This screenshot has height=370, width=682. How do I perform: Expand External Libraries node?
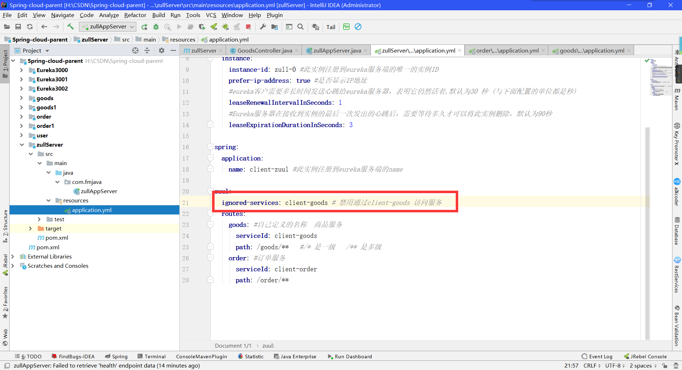[x=13, y=256]
